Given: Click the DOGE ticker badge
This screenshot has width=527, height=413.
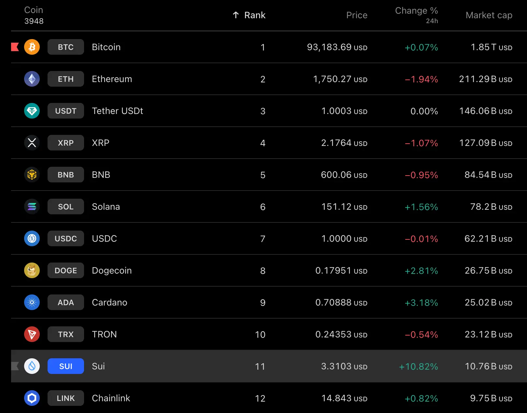Looking at the screenshot, I should (x=66, y=270).
